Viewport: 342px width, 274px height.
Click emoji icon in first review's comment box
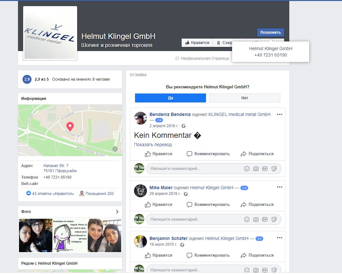pyautogui.click(x=247, y=169)
